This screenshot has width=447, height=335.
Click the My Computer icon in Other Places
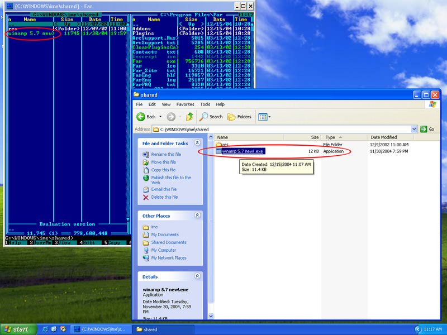146,250
